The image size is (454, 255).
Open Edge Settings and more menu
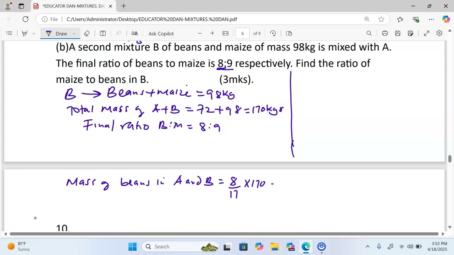point(431,19)
